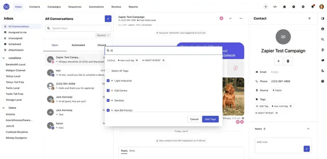The image size is (327, 159).
Task: Switch to the Note tab in reply box
Action: click(132, 151)
